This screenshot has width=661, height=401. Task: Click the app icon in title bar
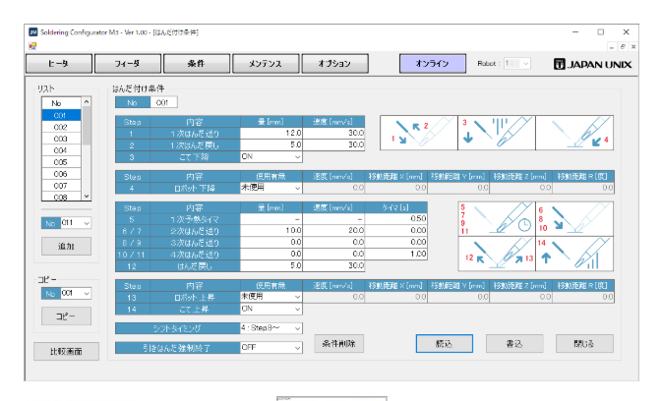[x=32, y=32]
